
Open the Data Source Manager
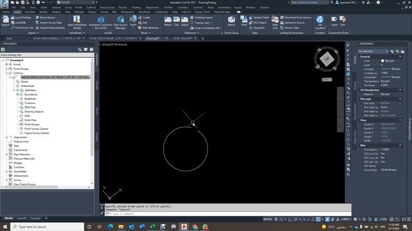pos(120,22)
